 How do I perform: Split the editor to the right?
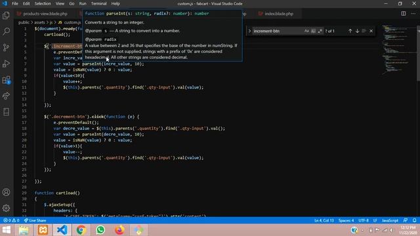[404, 13]
